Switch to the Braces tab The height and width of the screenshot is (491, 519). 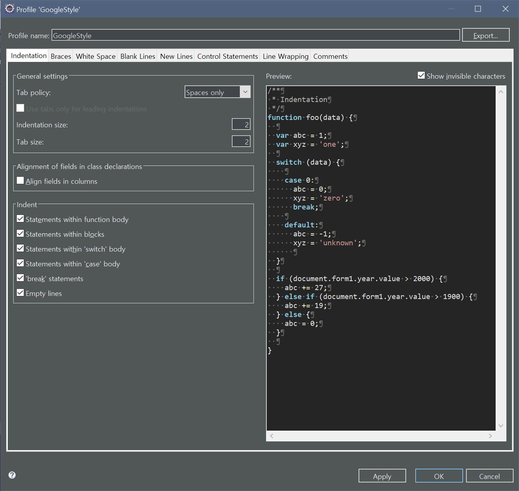point(61,56)
